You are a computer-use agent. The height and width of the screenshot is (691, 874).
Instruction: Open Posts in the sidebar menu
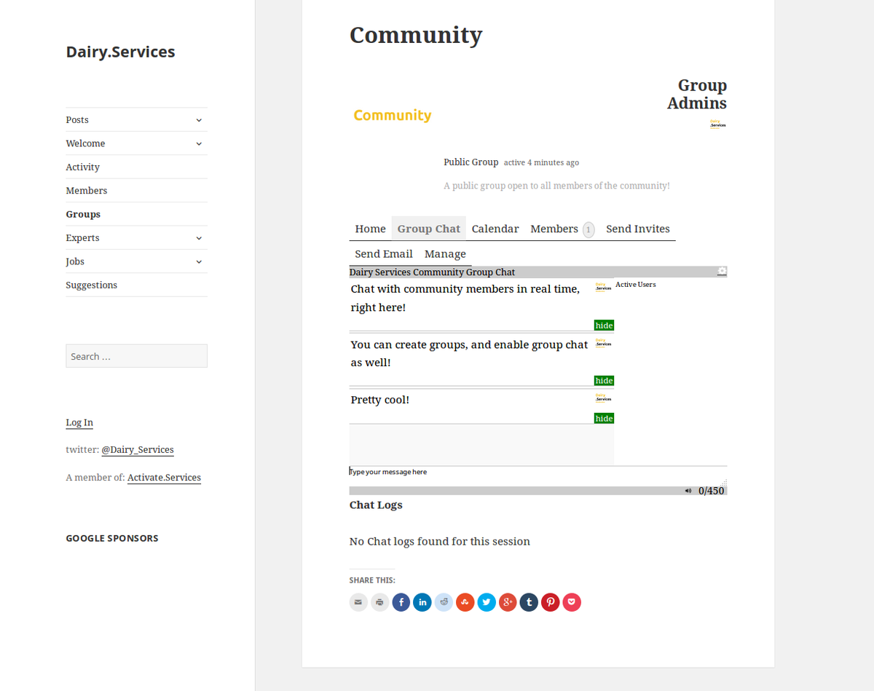(77, 120)
